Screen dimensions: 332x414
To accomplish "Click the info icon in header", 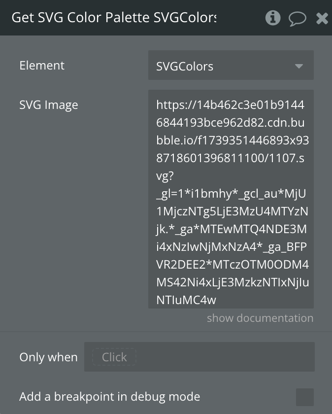I will point(272,18).
